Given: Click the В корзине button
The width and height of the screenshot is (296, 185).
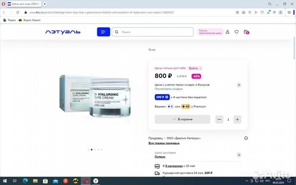Looking at the screenshot, I should [x=183, y=119].
